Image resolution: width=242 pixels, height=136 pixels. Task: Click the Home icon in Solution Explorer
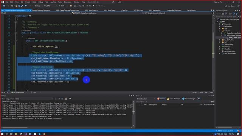223,14
